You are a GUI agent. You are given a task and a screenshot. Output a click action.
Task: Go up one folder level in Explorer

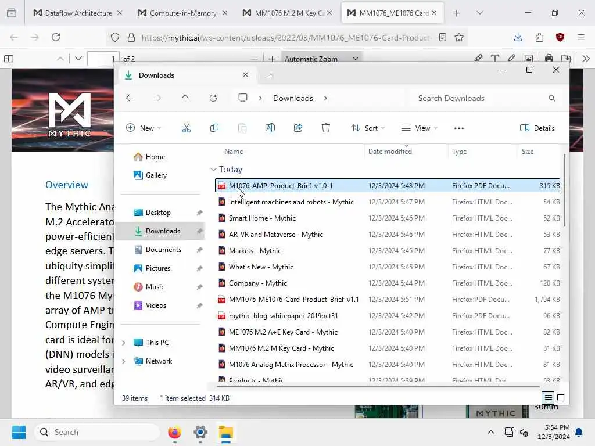(x=185, y=98)
